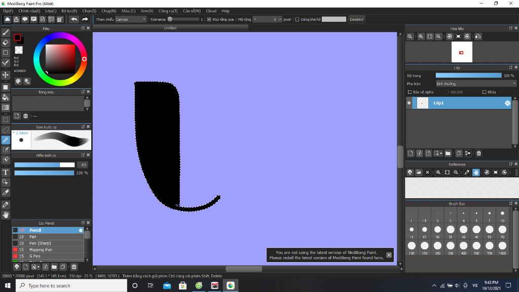This screenshot has height=292, width=519.
Task: Toggle Đóng khe hở checkbox
Action: tap(297, 20)
